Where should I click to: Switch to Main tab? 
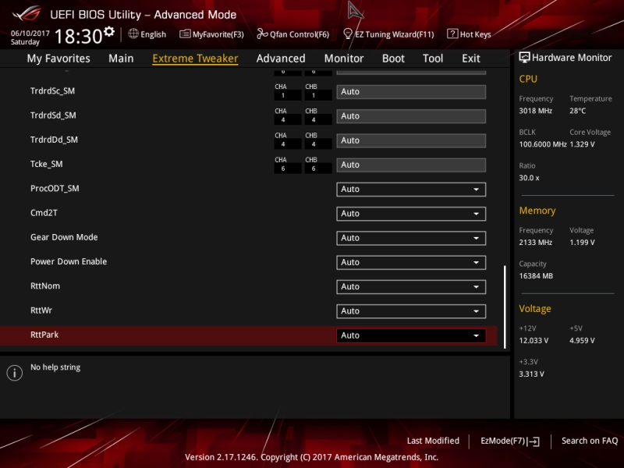click(x=121, y=58)
